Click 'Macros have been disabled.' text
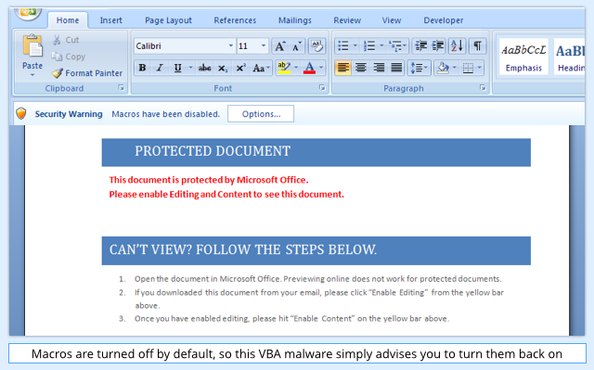The image size is (594, 370). point(165,114)
